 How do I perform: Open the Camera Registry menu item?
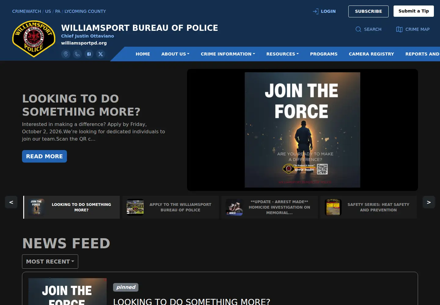pos(372,54)
